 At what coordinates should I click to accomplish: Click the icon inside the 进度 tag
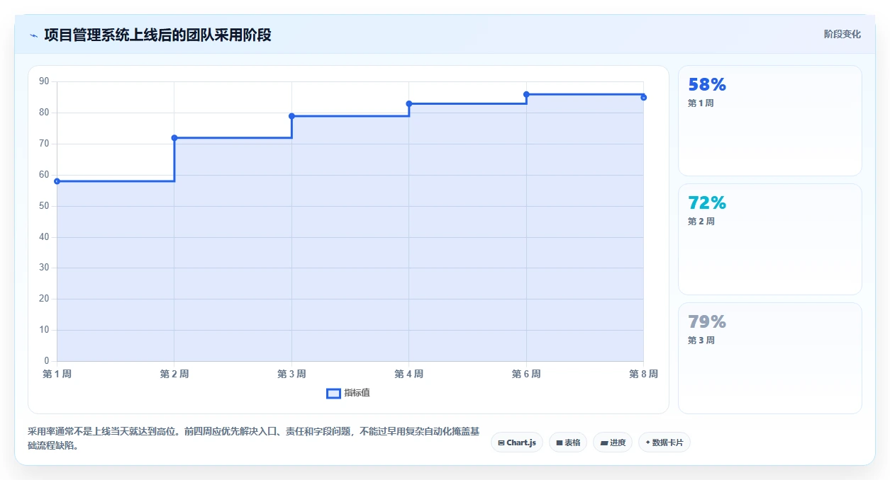point(604,442)
